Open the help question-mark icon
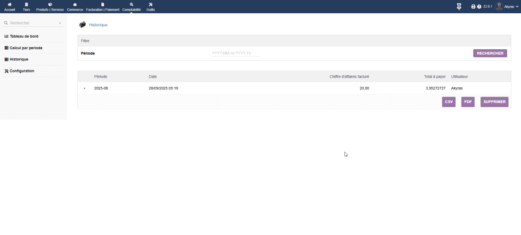Image resolution: width=521 pixels, height=235 pixels. point(479,7)
